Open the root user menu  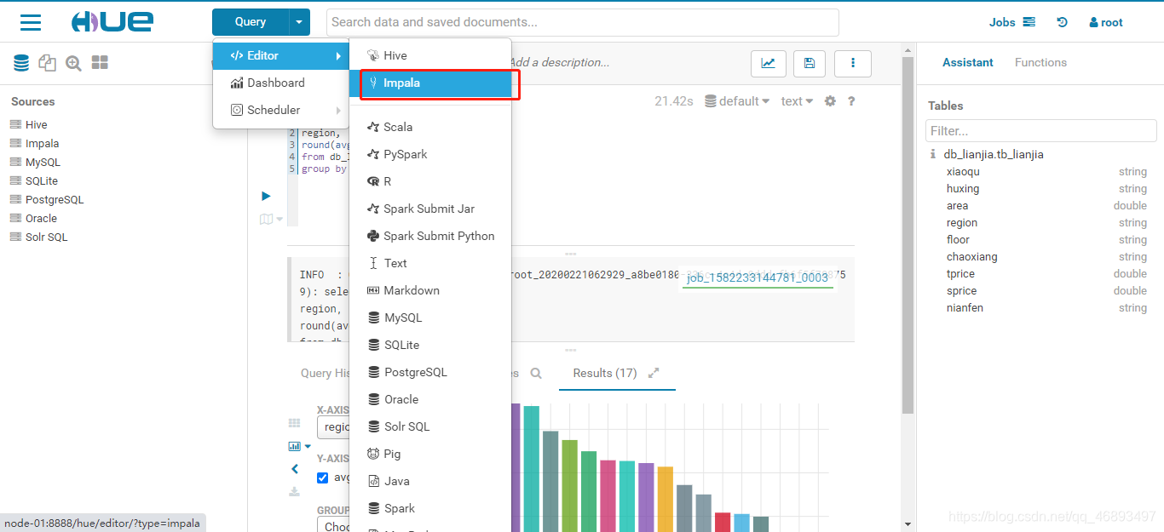tap(1106, 22)
